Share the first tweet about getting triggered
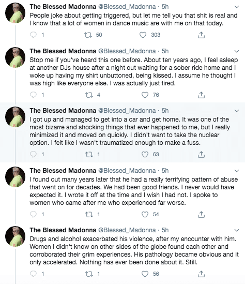Screen dimensions: 245x284 coord(201,35)
